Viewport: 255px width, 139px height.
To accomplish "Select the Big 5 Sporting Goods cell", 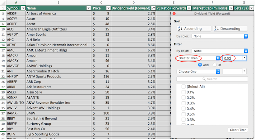I will pos(59,134).
